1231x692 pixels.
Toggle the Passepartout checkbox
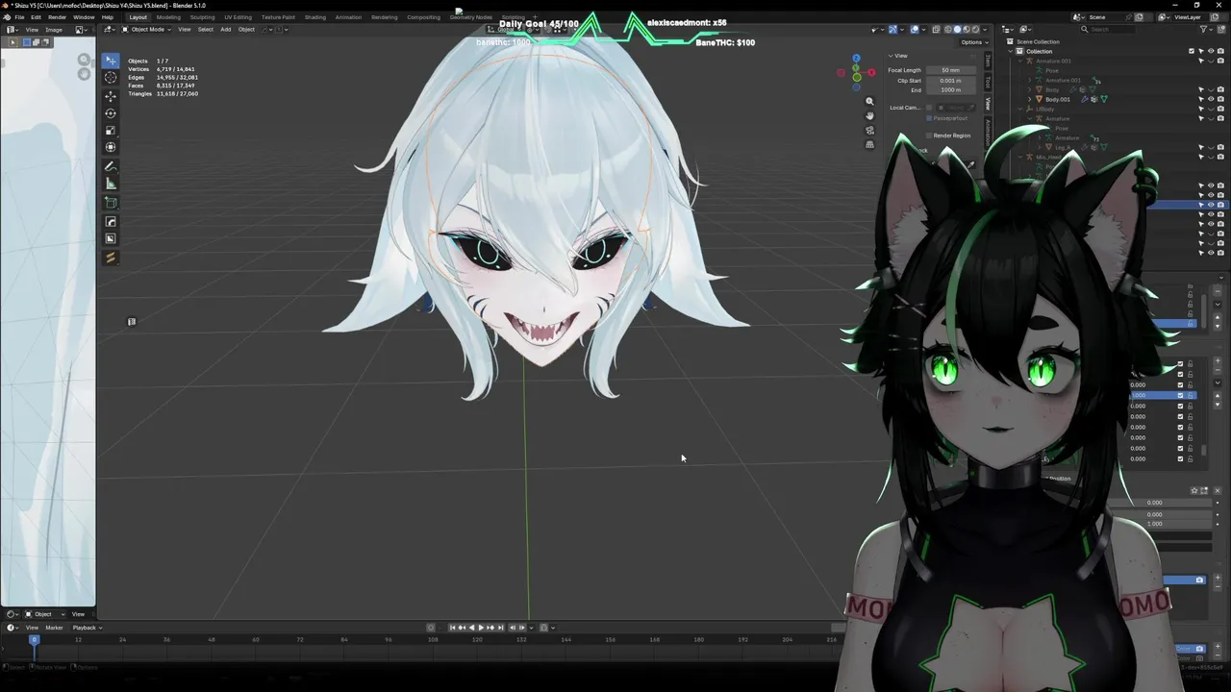click(x=929, y=118)
